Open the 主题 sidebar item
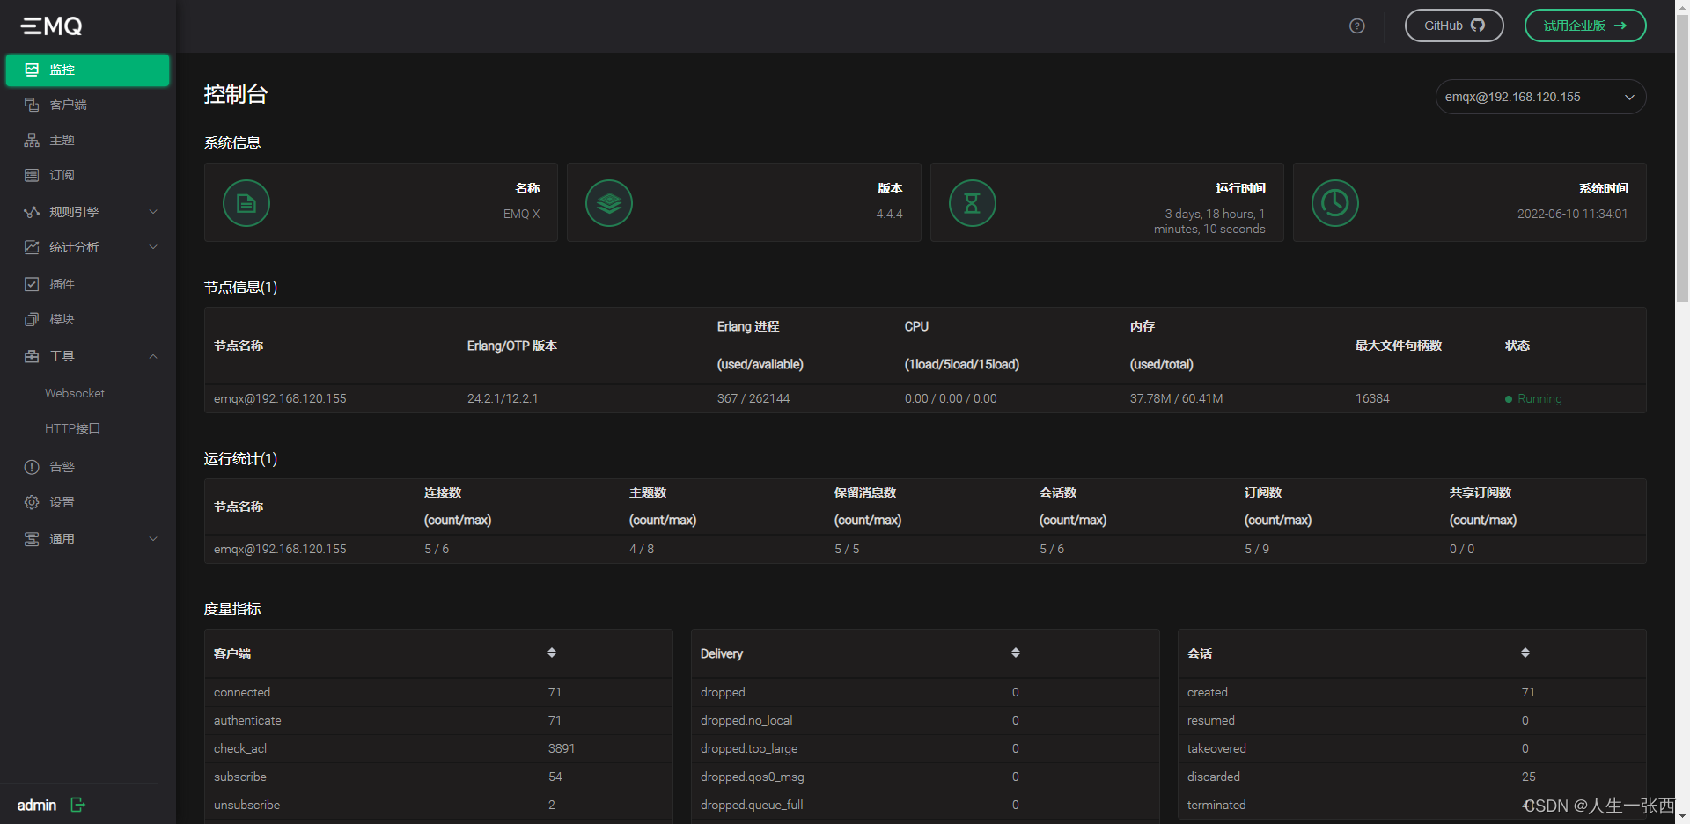This screenshot has height=824, width=1690. (87, 140)
